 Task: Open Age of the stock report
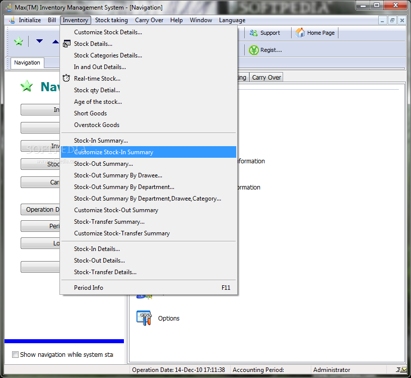pyautogui.click(x=149, y=102)
